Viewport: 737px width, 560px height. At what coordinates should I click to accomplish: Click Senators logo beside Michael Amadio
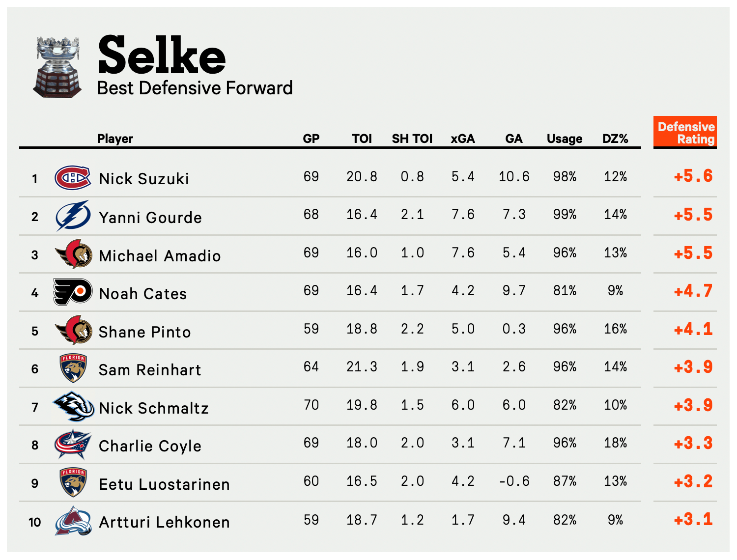point(74,254)
